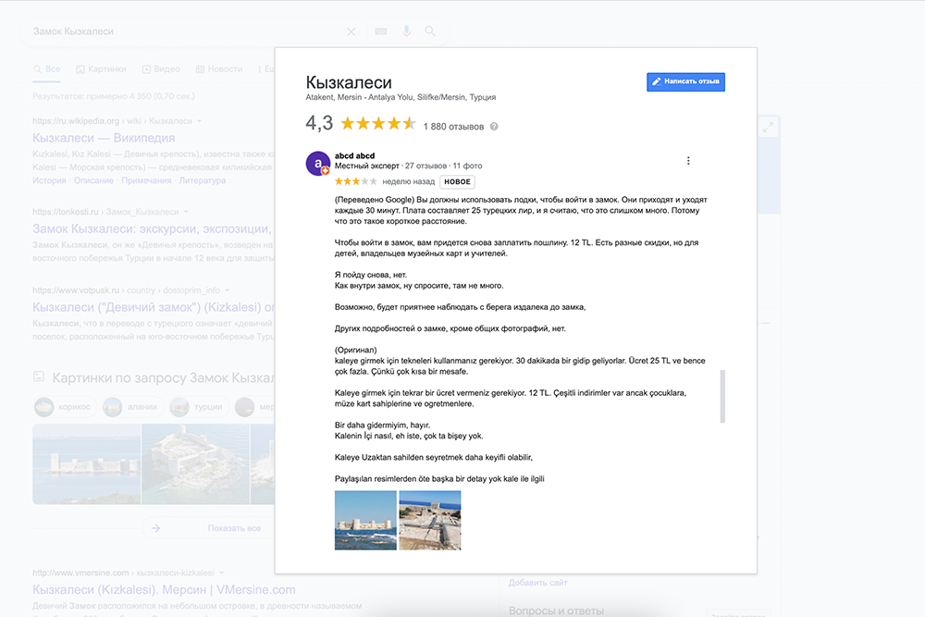Expand the dropdown arrow beside the wikipedia URL
The height and width of the screenshot is (617, 925).
[200, 121]
